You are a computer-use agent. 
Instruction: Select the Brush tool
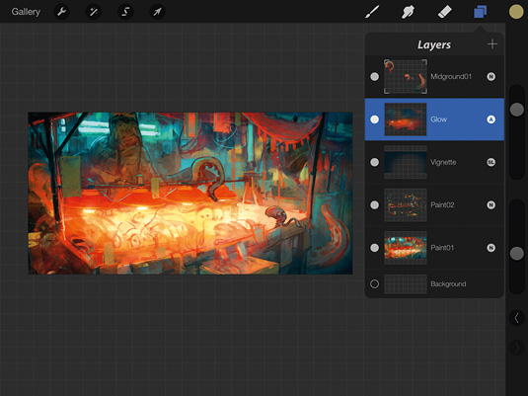click(372, 12)
